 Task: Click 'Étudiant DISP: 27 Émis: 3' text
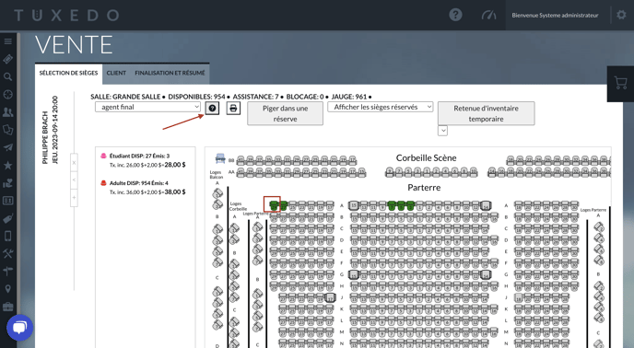[139, 156]
